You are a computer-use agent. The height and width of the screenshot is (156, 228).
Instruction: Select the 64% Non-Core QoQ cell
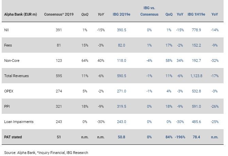(x=85, y=60)
